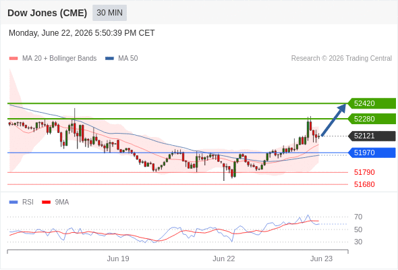Select the 52420 resistance level tag
This screenshot has height=270, width=398.
pyautogui.click(x=372, y=103)
